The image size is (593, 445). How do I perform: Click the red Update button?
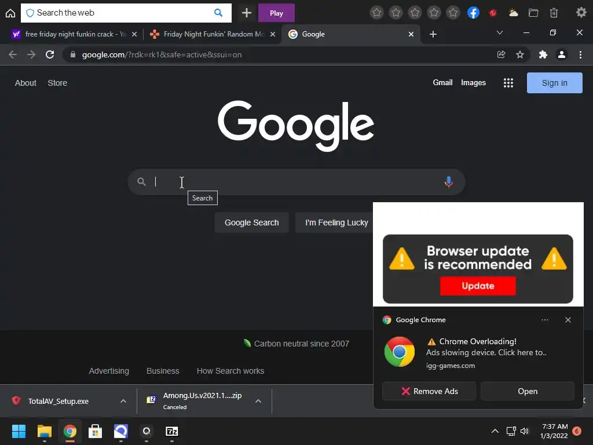click(478, 286)
